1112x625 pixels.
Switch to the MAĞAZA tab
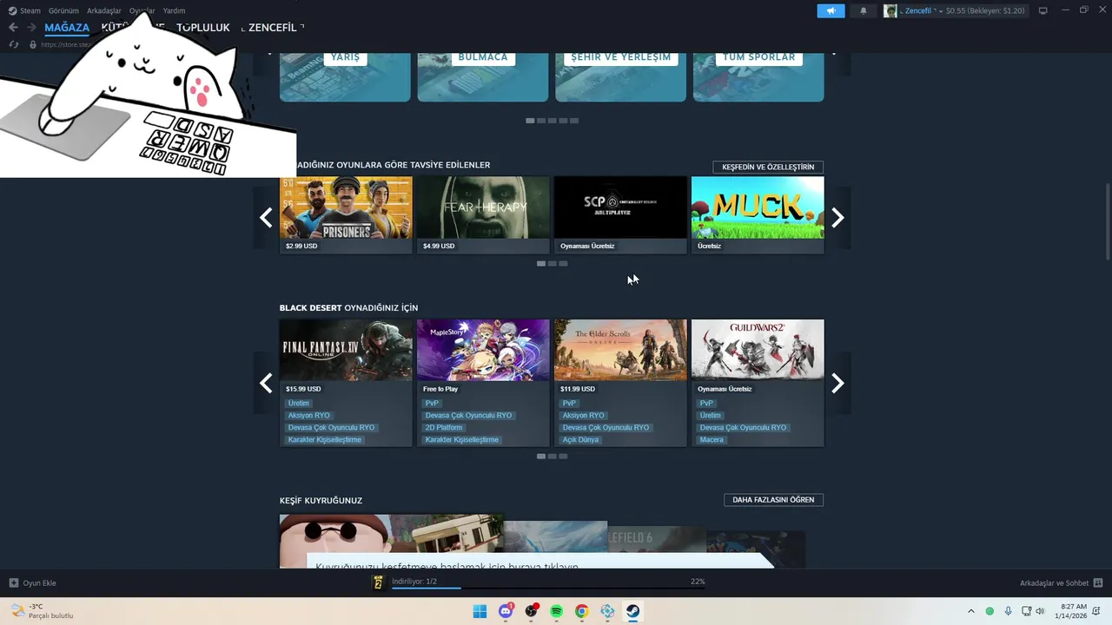pos(67,28)
